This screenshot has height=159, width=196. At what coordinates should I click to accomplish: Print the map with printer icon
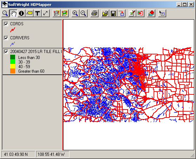point(94,13)
